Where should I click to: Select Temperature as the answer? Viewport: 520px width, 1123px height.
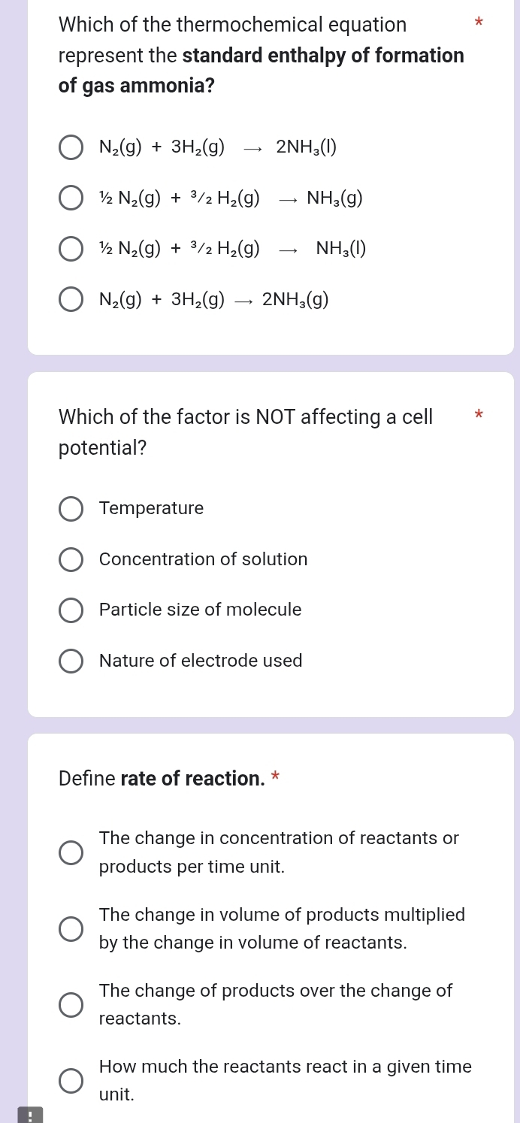click(x=71, y=509)
